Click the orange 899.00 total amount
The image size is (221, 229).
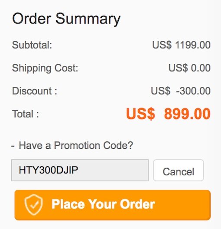pyautogui.click(x=187, y=114)
